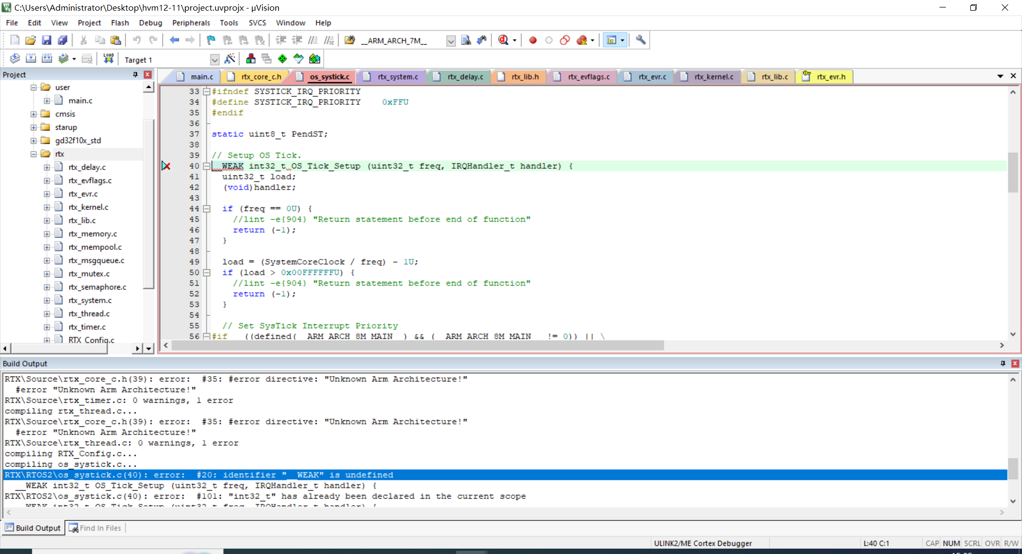Screen dimensions: 1022x554
Task: Open the __ARM_ARCH_7M__ search dropdown
Action: point(451,41)
